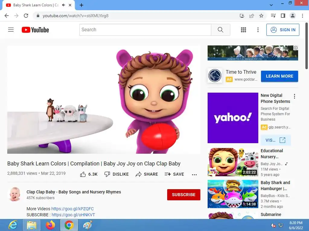Open Firefox from taskbar
The image size is (309, 231).
50,225
